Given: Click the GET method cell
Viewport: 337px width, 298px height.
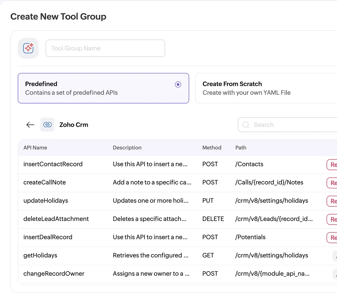Looking at the screenshot, I should click(208, 255).
